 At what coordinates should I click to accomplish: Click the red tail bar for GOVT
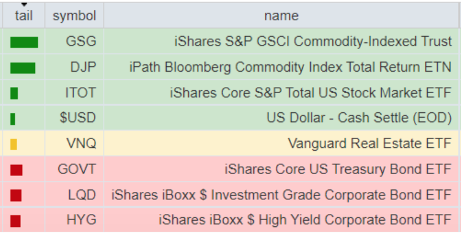coord(17,170)
